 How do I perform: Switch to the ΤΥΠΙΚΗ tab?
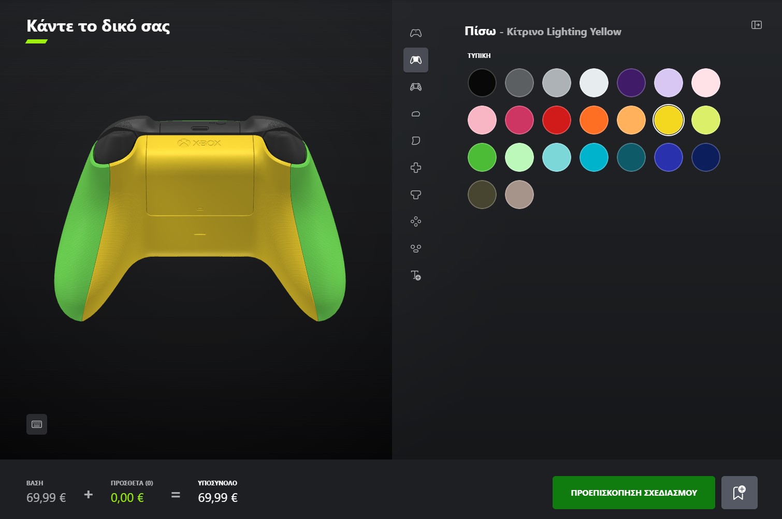click(x=479, y=55)
